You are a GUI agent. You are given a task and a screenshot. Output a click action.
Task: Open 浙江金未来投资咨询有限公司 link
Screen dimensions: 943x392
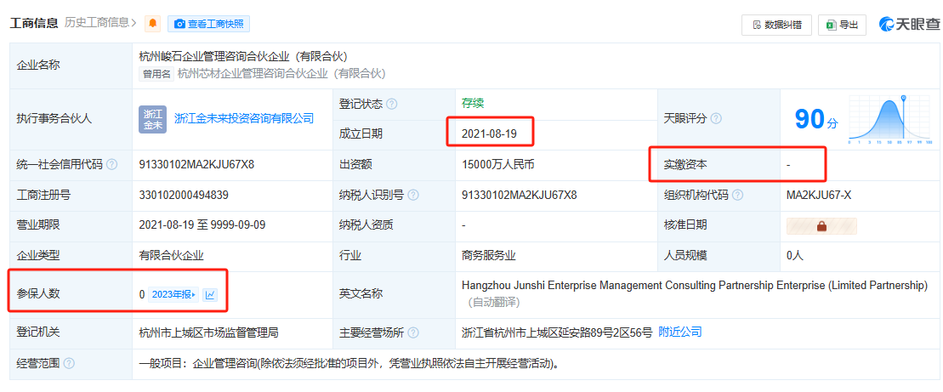(244, 118)
